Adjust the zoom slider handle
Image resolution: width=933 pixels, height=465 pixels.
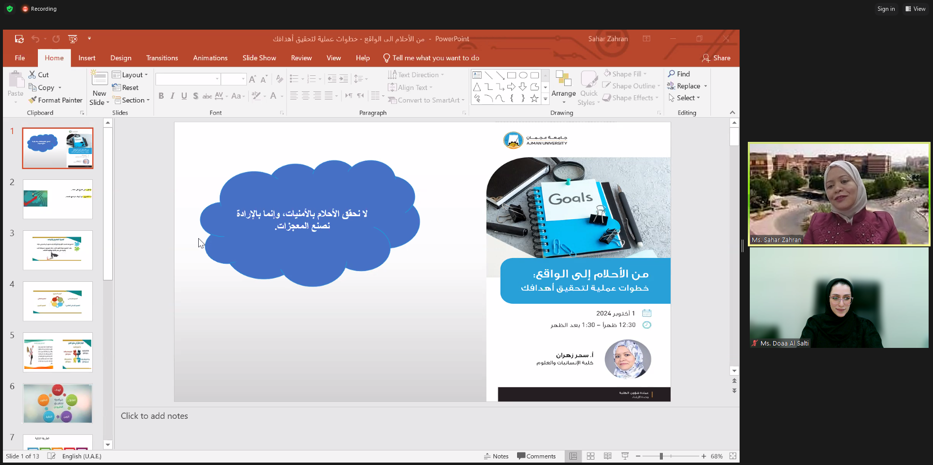click(x=661, y=456)
